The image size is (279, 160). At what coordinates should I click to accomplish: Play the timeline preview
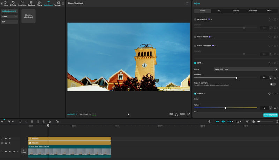(128, 114)
